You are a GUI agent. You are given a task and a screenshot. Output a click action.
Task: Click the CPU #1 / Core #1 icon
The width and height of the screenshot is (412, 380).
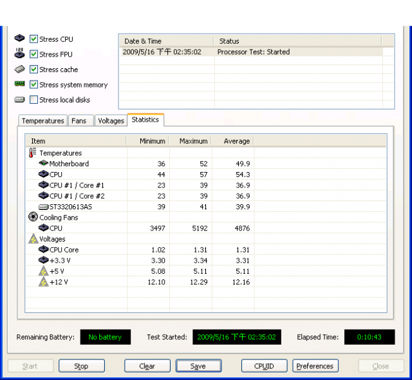[43, 185]
